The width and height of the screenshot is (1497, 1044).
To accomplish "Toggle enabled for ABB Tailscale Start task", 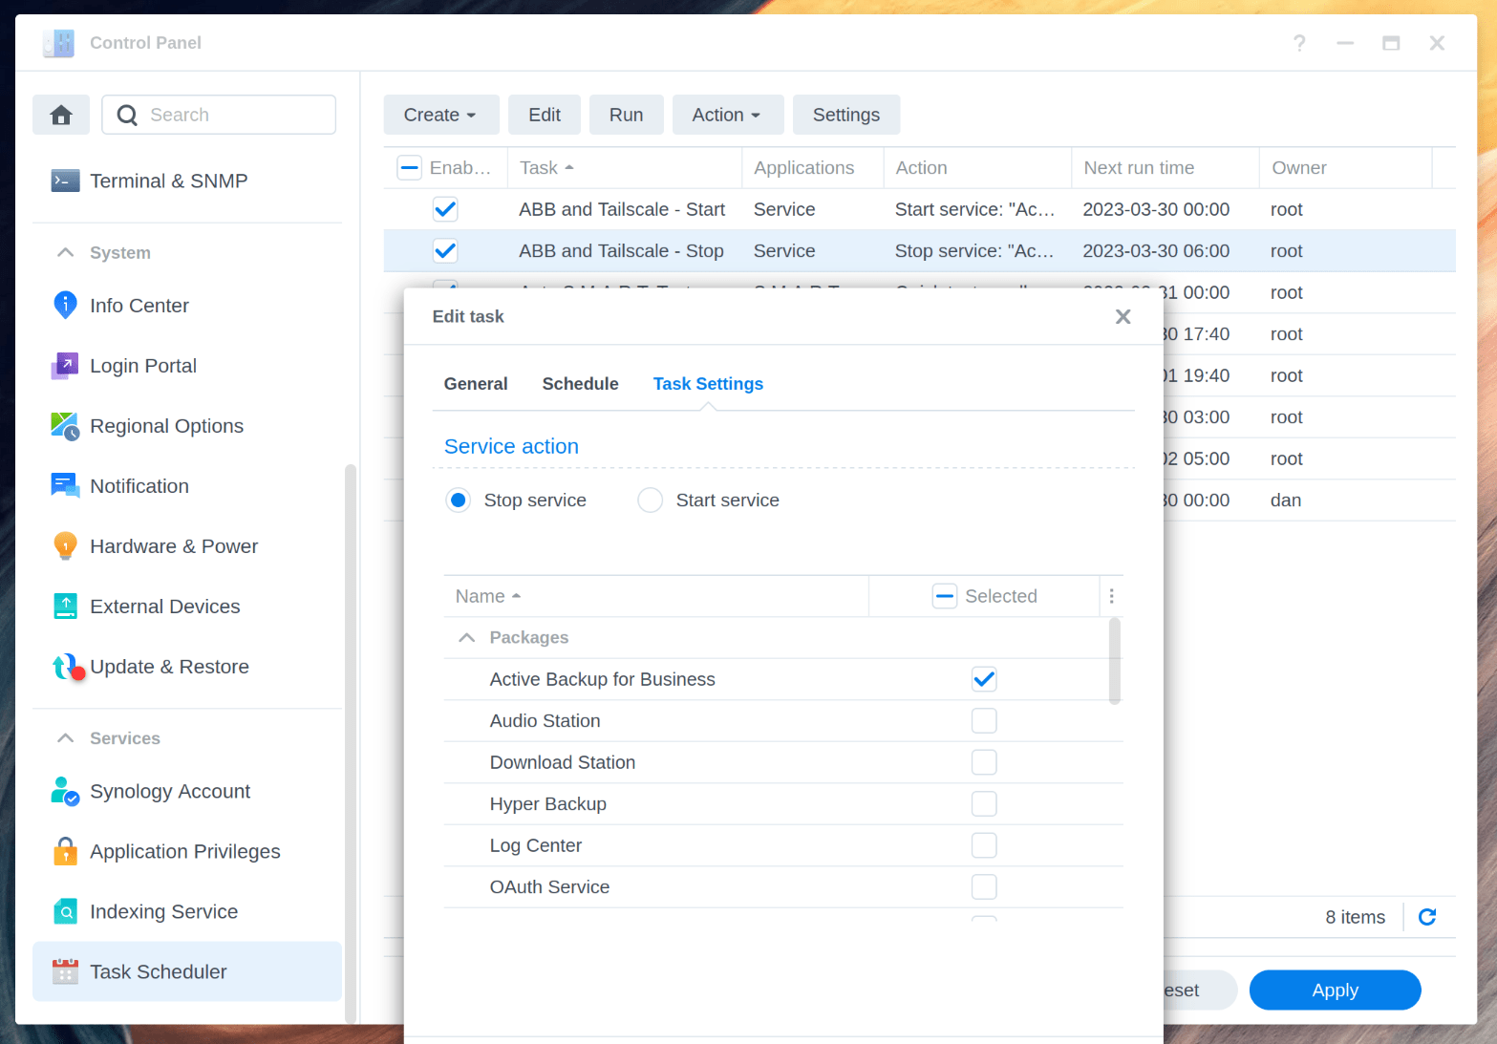I will point(445,209).
